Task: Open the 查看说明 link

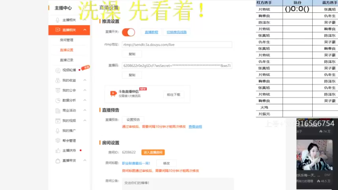Action: 195,127
